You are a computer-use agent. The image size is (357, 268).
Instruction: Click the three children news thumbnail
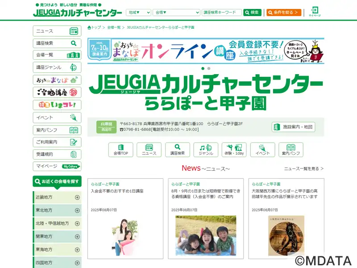(x=206, y=236)
